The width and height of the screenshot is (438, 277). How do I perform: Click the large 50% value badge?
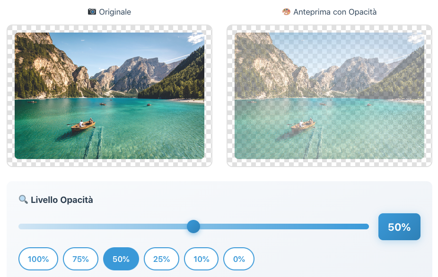point(399,227)
